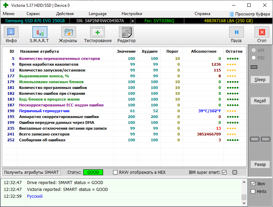Image resolution: width=273 pixels, height=207 pixels.
Task: Open the Сервис menu
Action: (33, 14)
